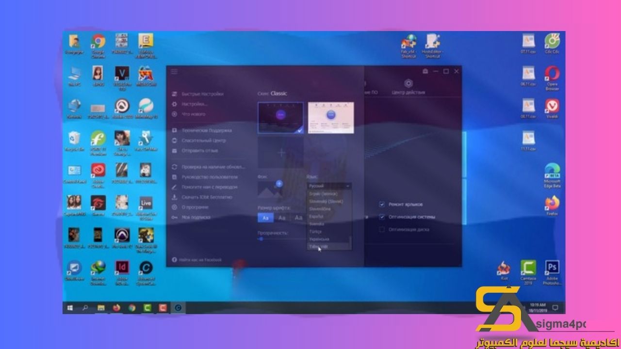Open Control Panel desktop icon
Viewport: 621px width, 349px height.
tap(75, 174)
